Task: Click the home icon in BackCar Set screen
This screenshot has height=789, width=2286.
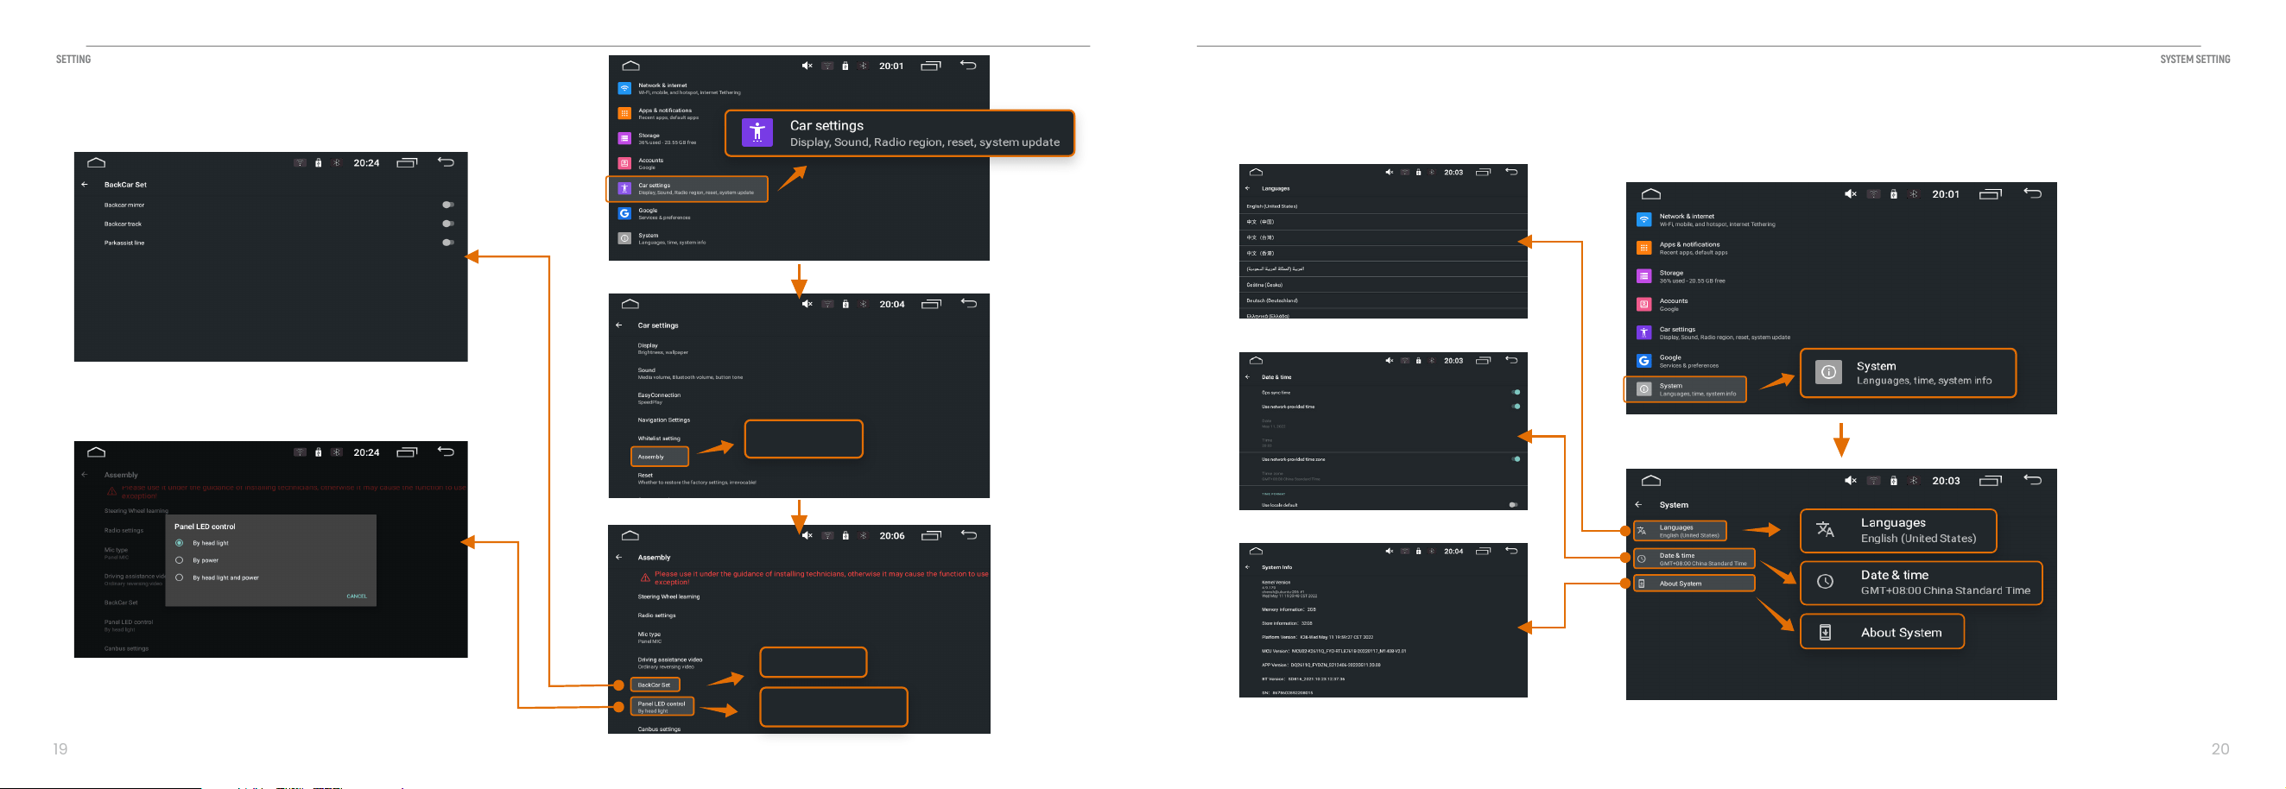Action: pyautogui.click(x=97, y=162)
